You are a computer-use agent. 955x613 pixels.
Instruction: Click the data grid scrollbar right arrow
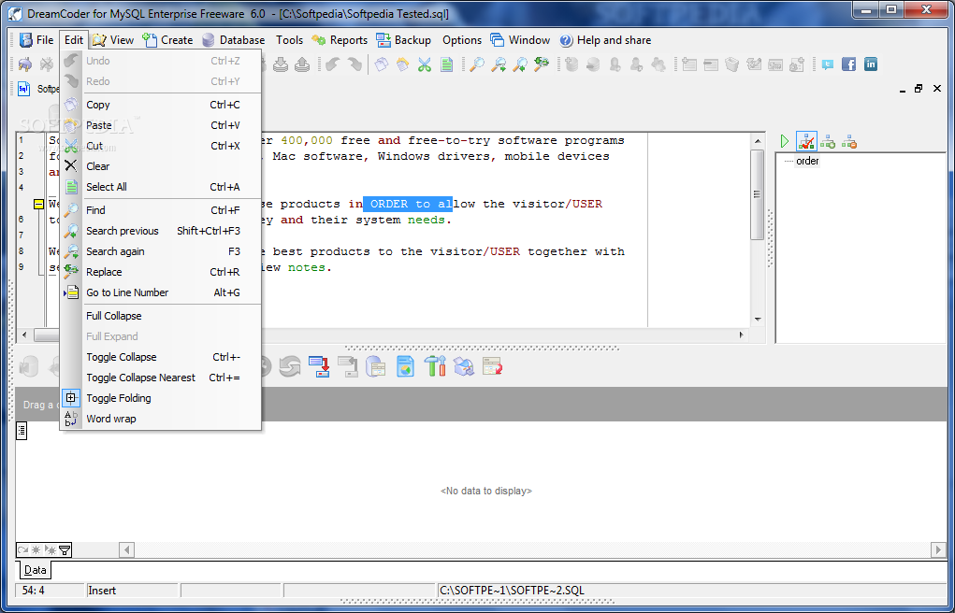tap(938, 550)
